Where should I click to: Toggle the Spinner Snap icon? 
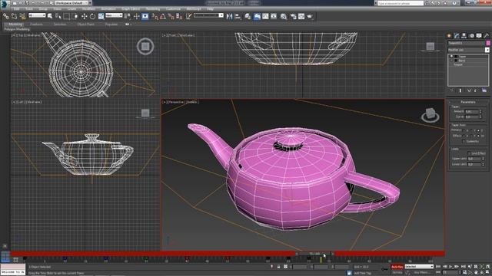(179, 16)
